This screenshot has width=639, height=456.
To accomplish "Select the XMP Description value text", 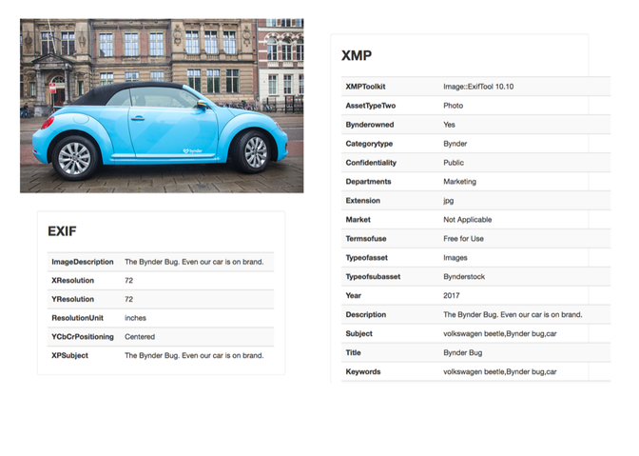I will tap(513, 314).
